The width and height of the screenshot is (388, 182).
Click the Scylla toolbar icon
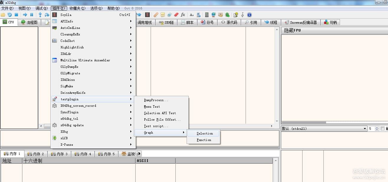pyautogui.click(x=147, y=15)
